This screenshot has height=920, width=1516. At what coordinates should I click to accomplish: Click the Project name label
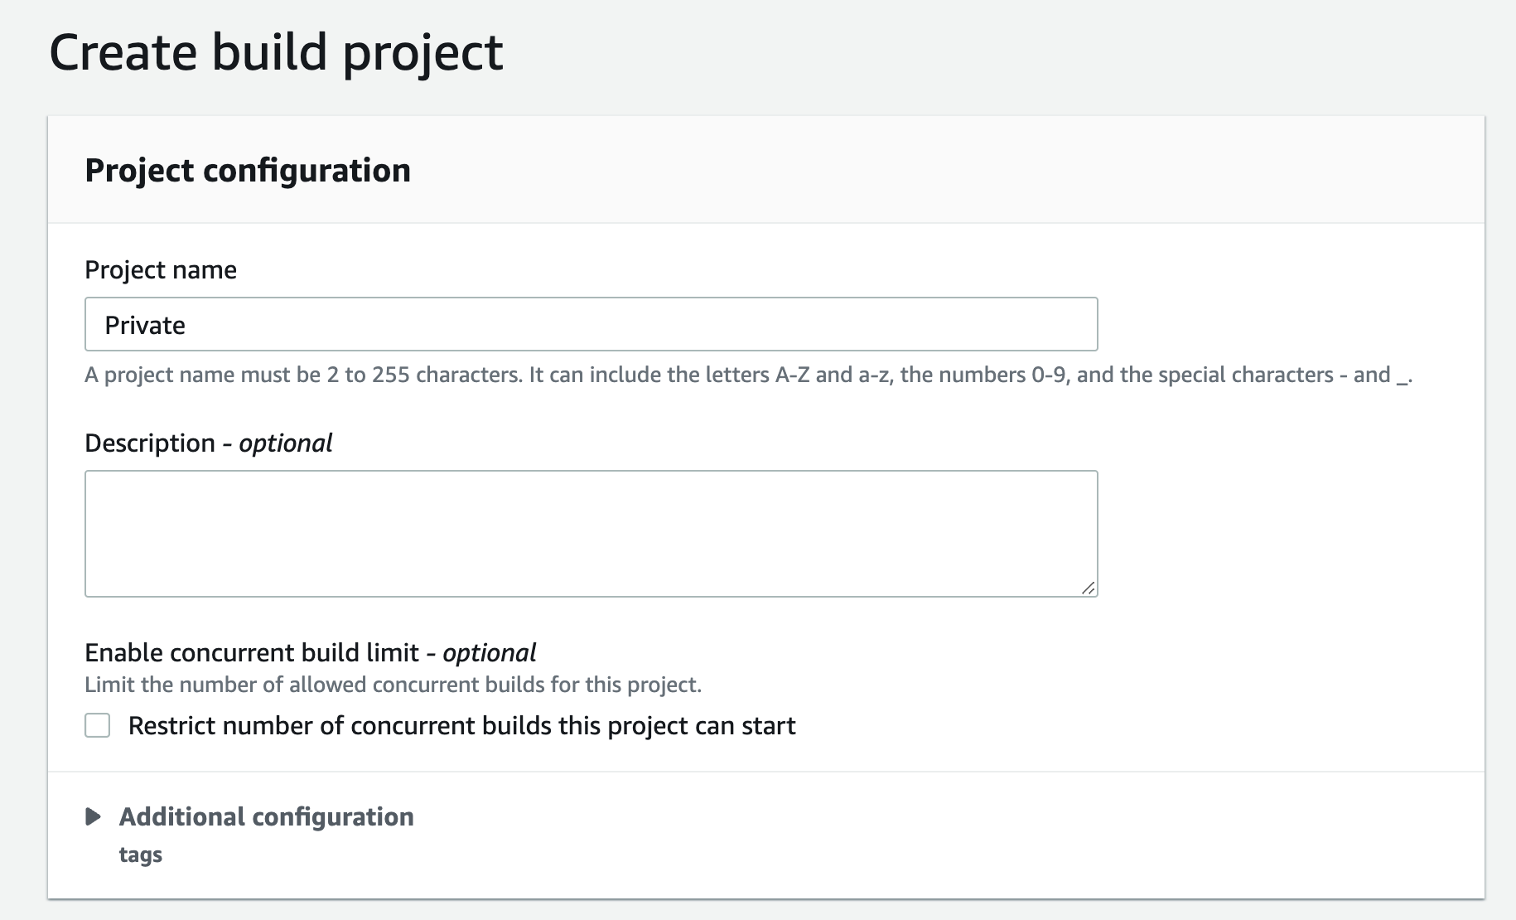[x=160, y=269]
